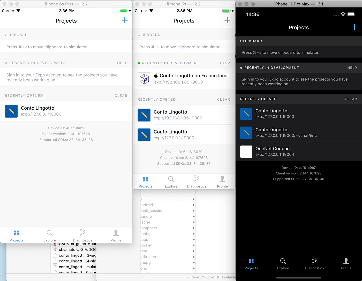Open Projects tab in iPhone 6s Plus simulator
Screen dimensions: 362x281
point(17,236)
